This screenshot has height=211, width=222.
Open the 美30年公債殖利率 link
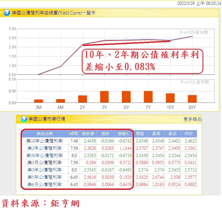coord(44,155)
